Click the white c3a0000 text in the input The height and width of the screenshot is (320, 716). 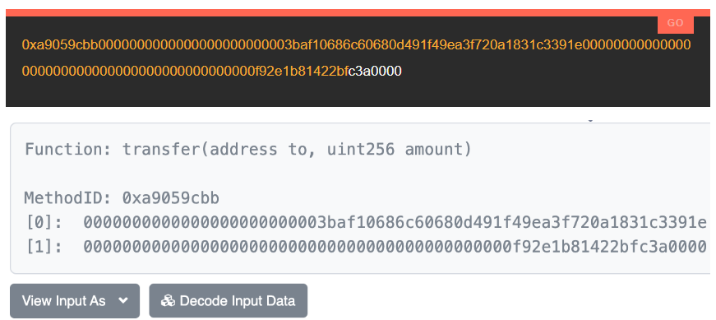375,72
